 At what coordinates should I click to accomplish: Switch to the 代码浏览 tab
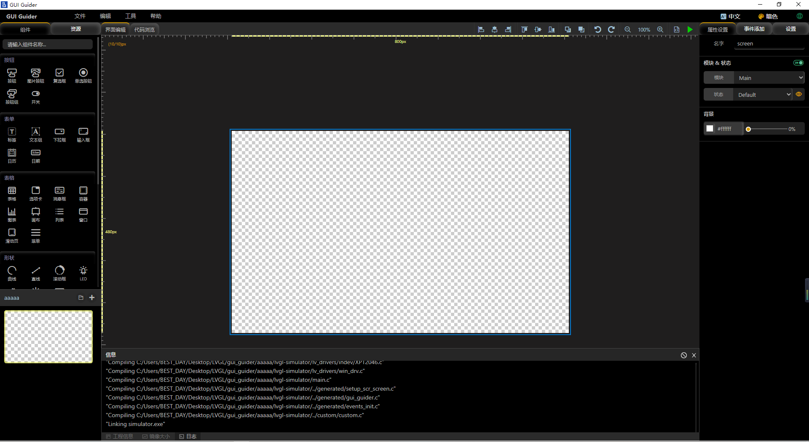145,29
